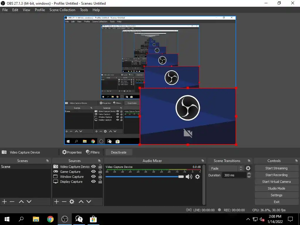Select Game Capture in Sources list
This screenshot has height=225, width=300.
pyautogui.click(x=70, y=172)
